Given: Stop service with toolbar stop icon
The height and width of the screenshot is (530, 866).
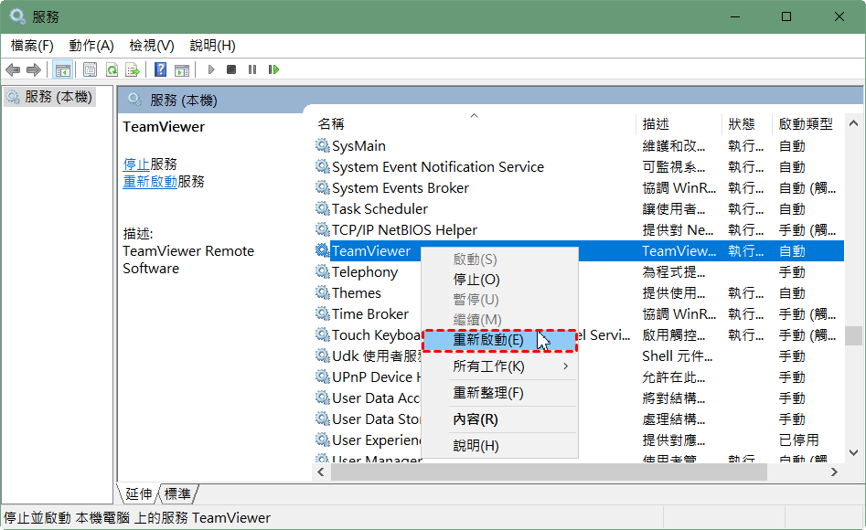Looking at the screenshot, I should pyautogui.click(x=231, y=69).
